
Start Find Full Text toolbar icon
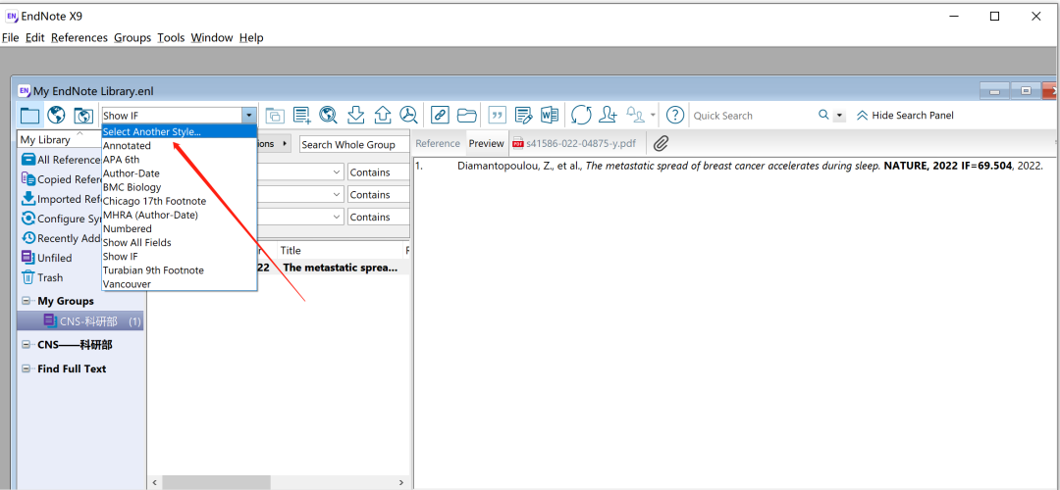[408, 116]
